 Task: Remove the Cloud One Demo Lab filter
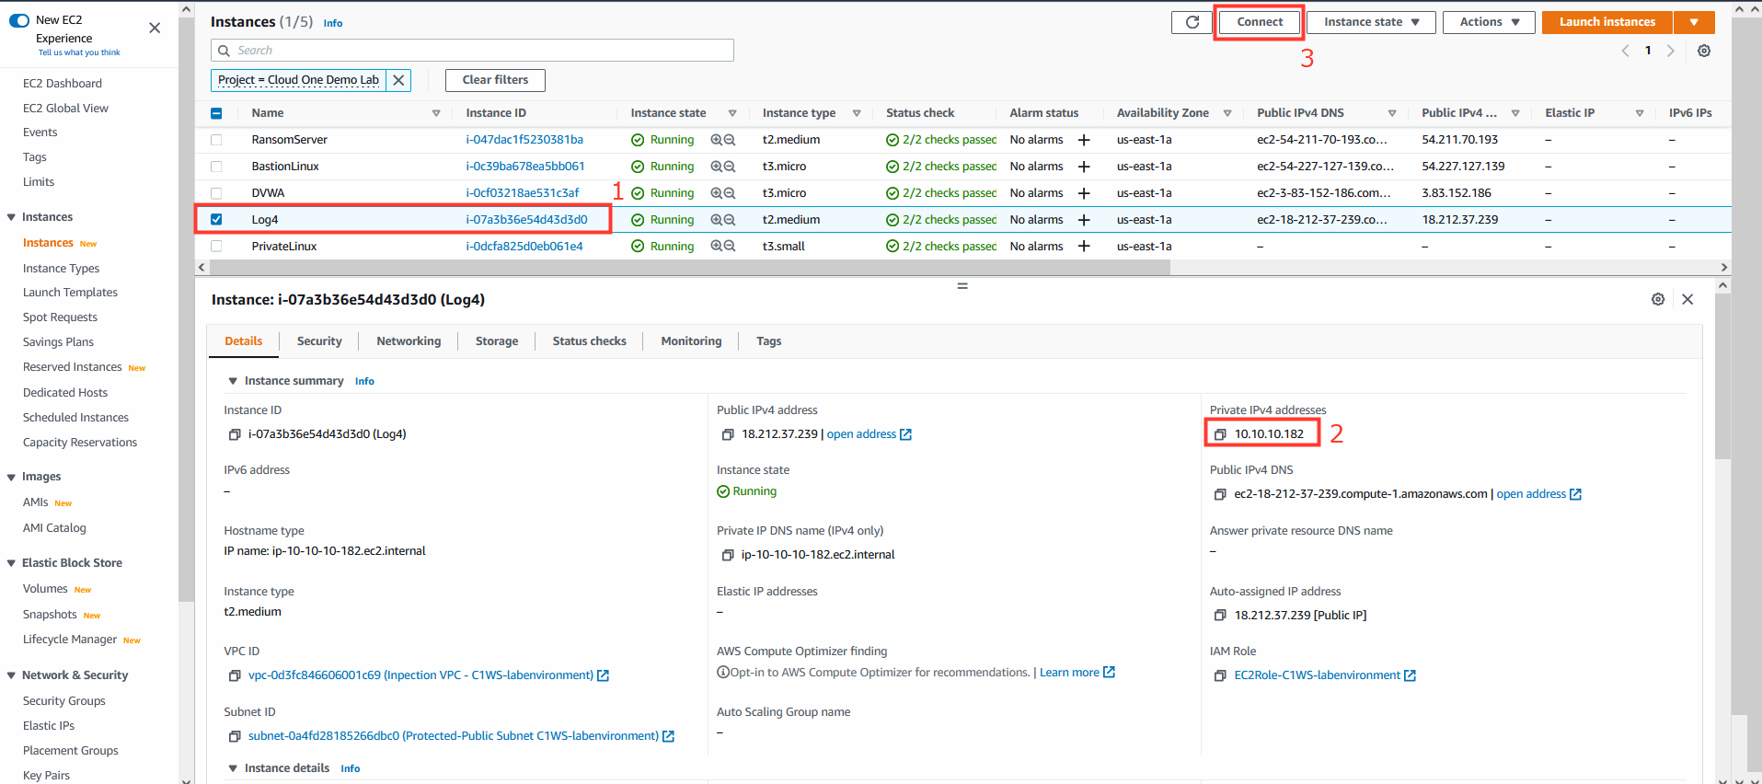pos(398,80)
